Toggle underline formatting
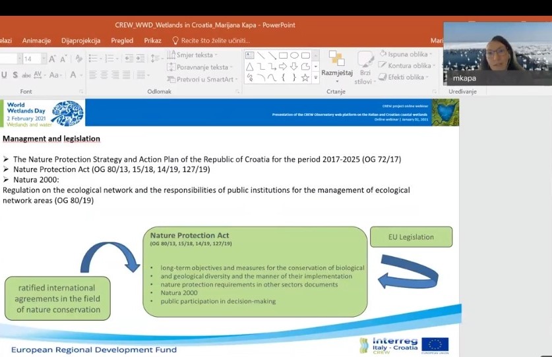The image size is (552, 357). [5, 75]
